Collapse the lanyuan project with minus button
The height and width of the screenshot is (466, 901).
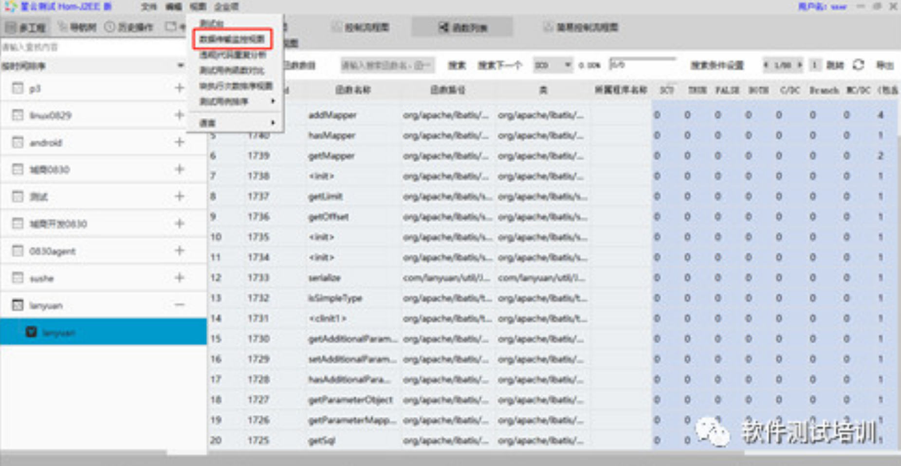(x=179, y=305)
